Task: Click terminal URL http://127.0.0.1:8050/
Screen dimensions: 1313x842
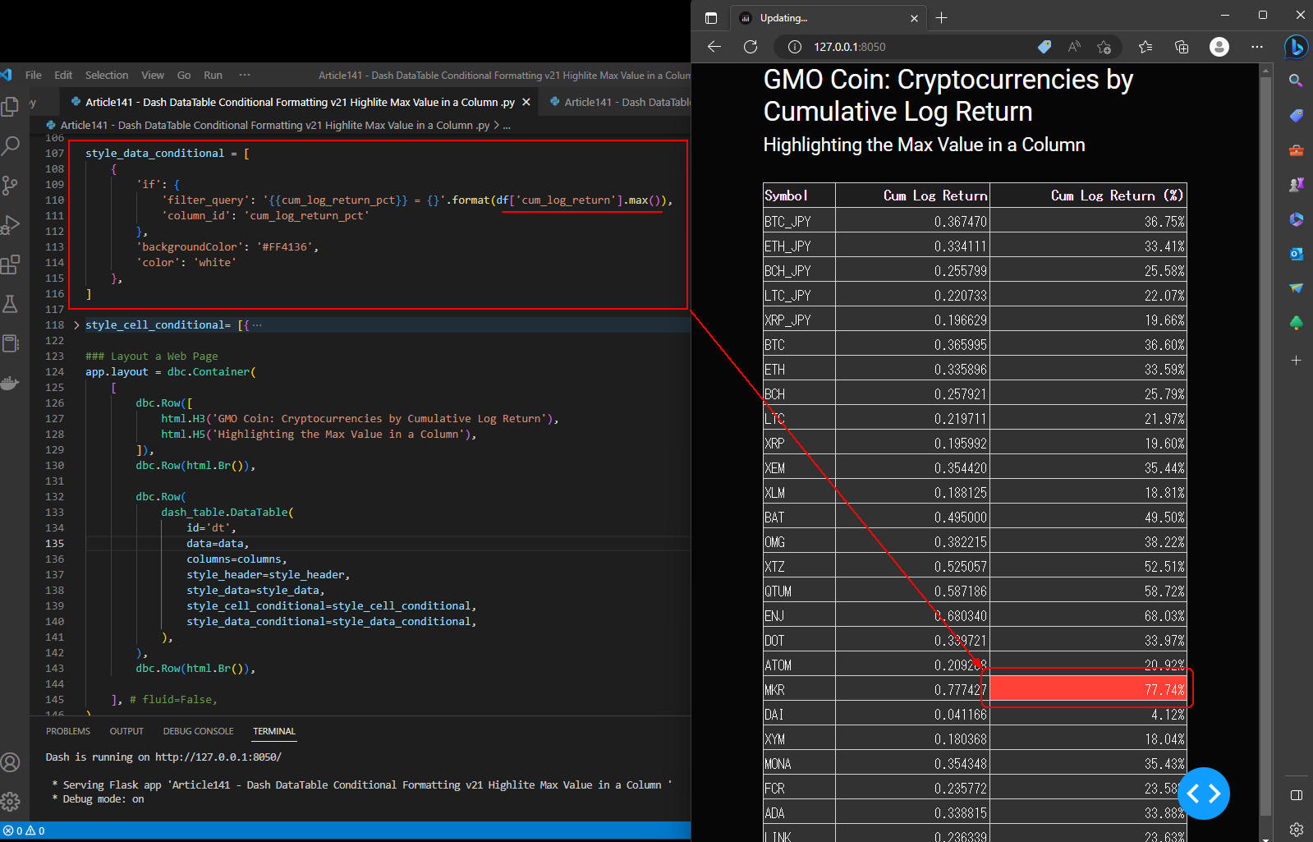Action: (x=218, y=757)
